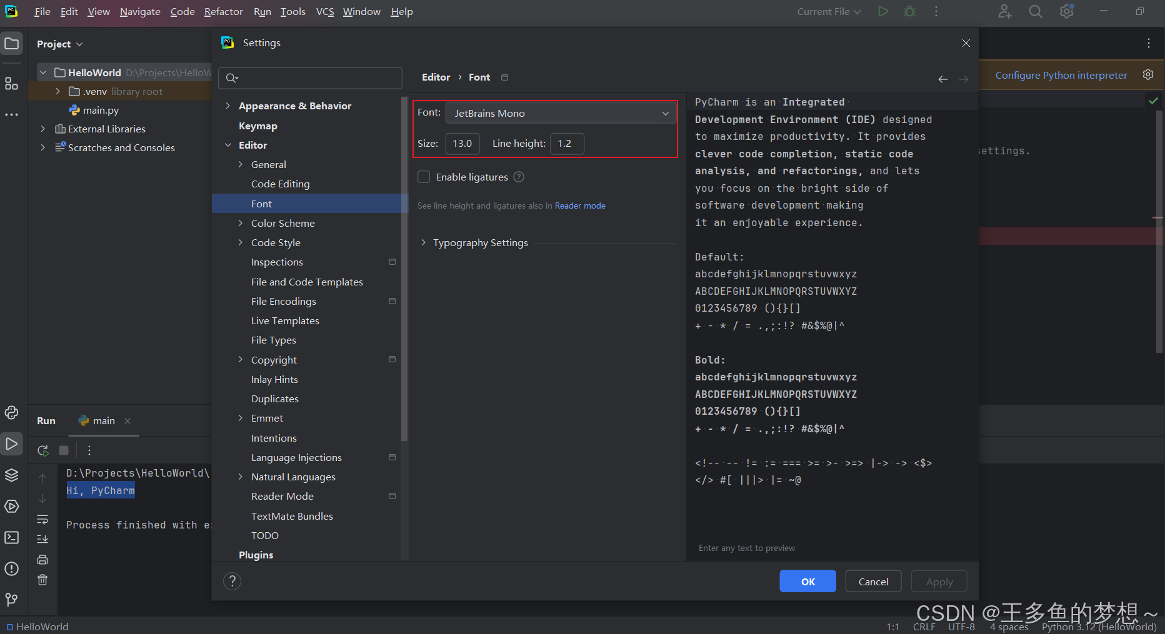Screen dimensions: 1165x634
Task: Open the Services tool window icon
Action: 12,506
